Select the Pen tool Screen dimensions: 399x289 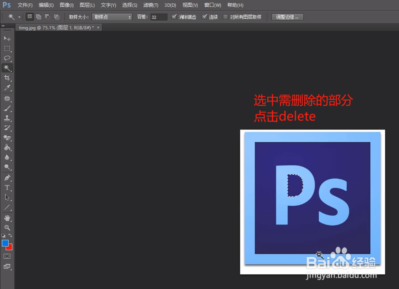[x=7, y=178]
